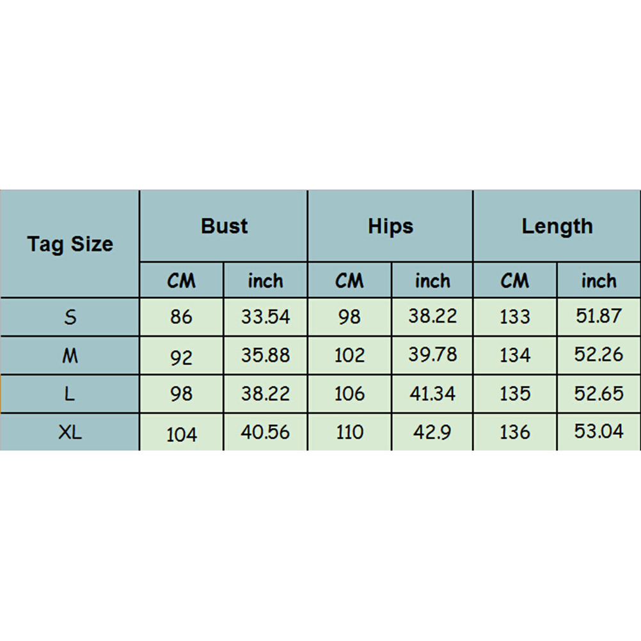Select the Length column header
The width and height of the screenshot is (641, 641).
pyautogui.click(x=557, y=226)
